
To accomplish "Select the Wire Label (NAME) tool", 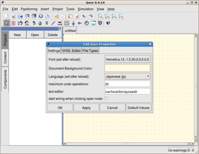I will coord(60,23).
